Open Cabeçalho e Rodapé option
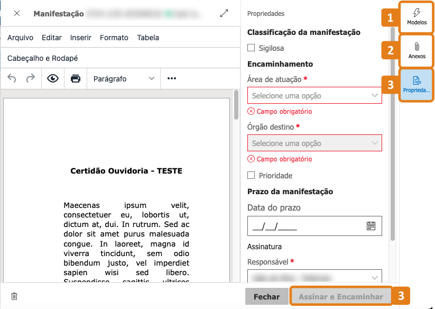Viewport: 435px width, 309px height. [42, 58]
